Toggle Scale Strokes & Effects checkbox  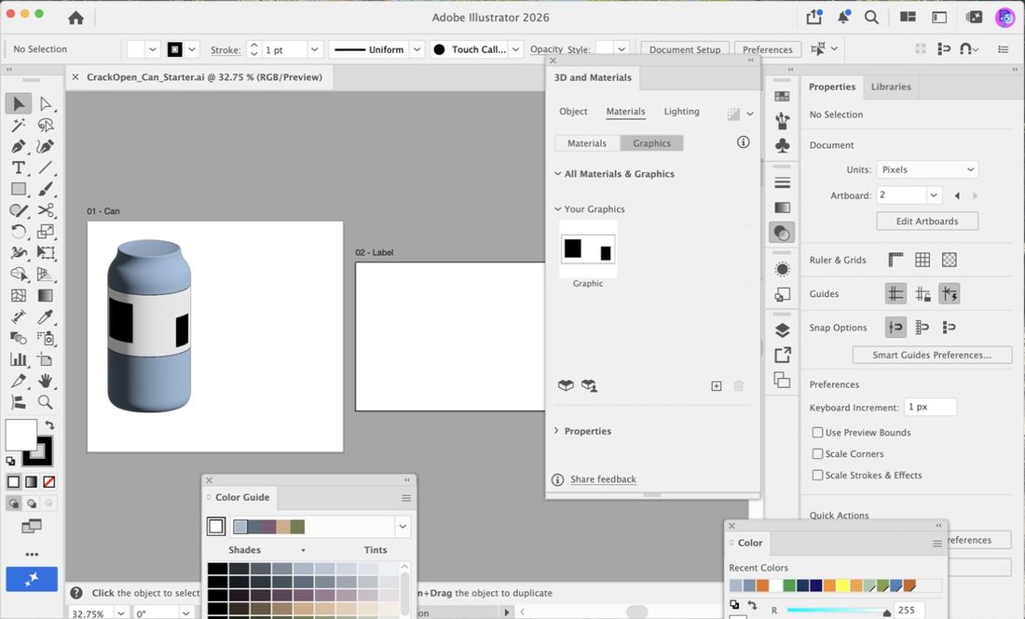pos(817,476)
